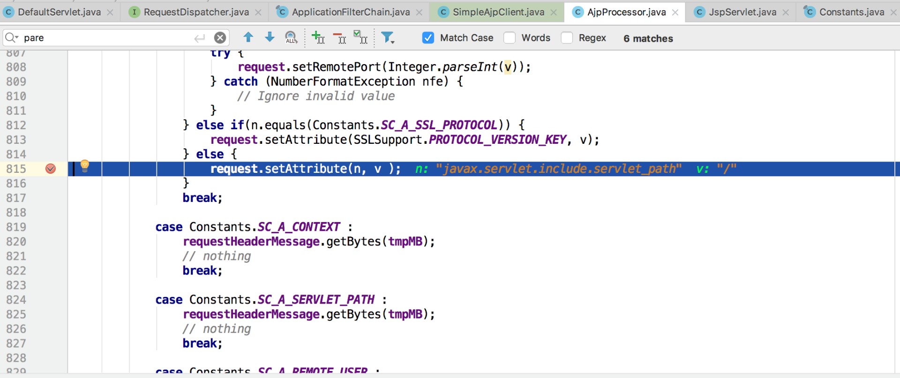Switch to the SimpleAjpClient.java tab
The height and width of the screenshot is (378, 900).
tap(498, 12)
